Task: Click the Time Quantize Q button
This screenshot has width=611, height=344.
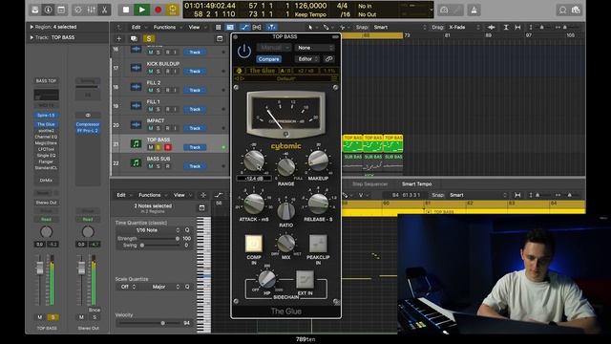Action: pyautogui.click(x=187, y=230)
